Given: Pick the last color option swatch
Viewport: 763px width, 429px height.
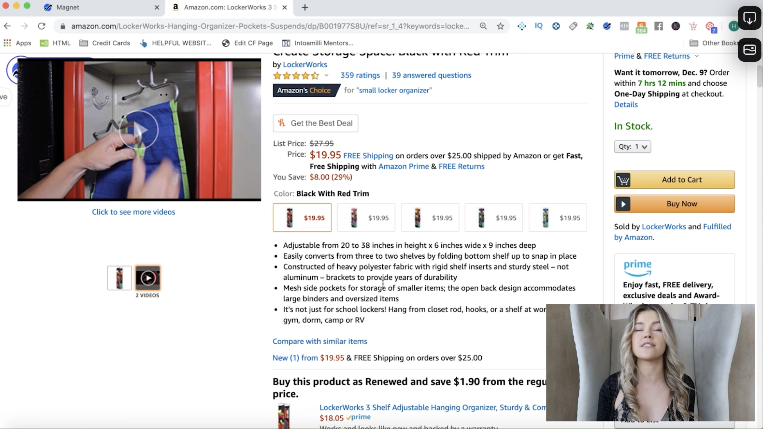Looking at the screenshot, I should click(558, 218).
